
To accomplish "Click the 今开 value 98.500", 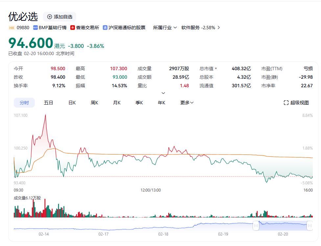I will click(x=58, y=69).
